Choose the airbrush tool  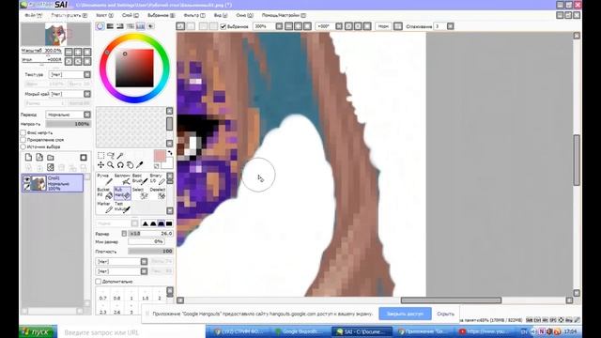122,179
